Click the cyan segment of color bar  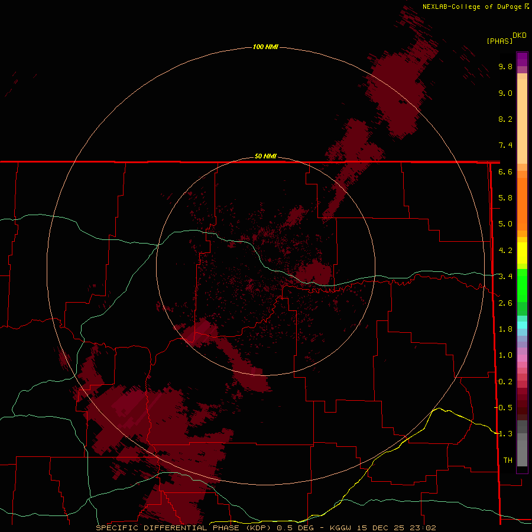522,325
